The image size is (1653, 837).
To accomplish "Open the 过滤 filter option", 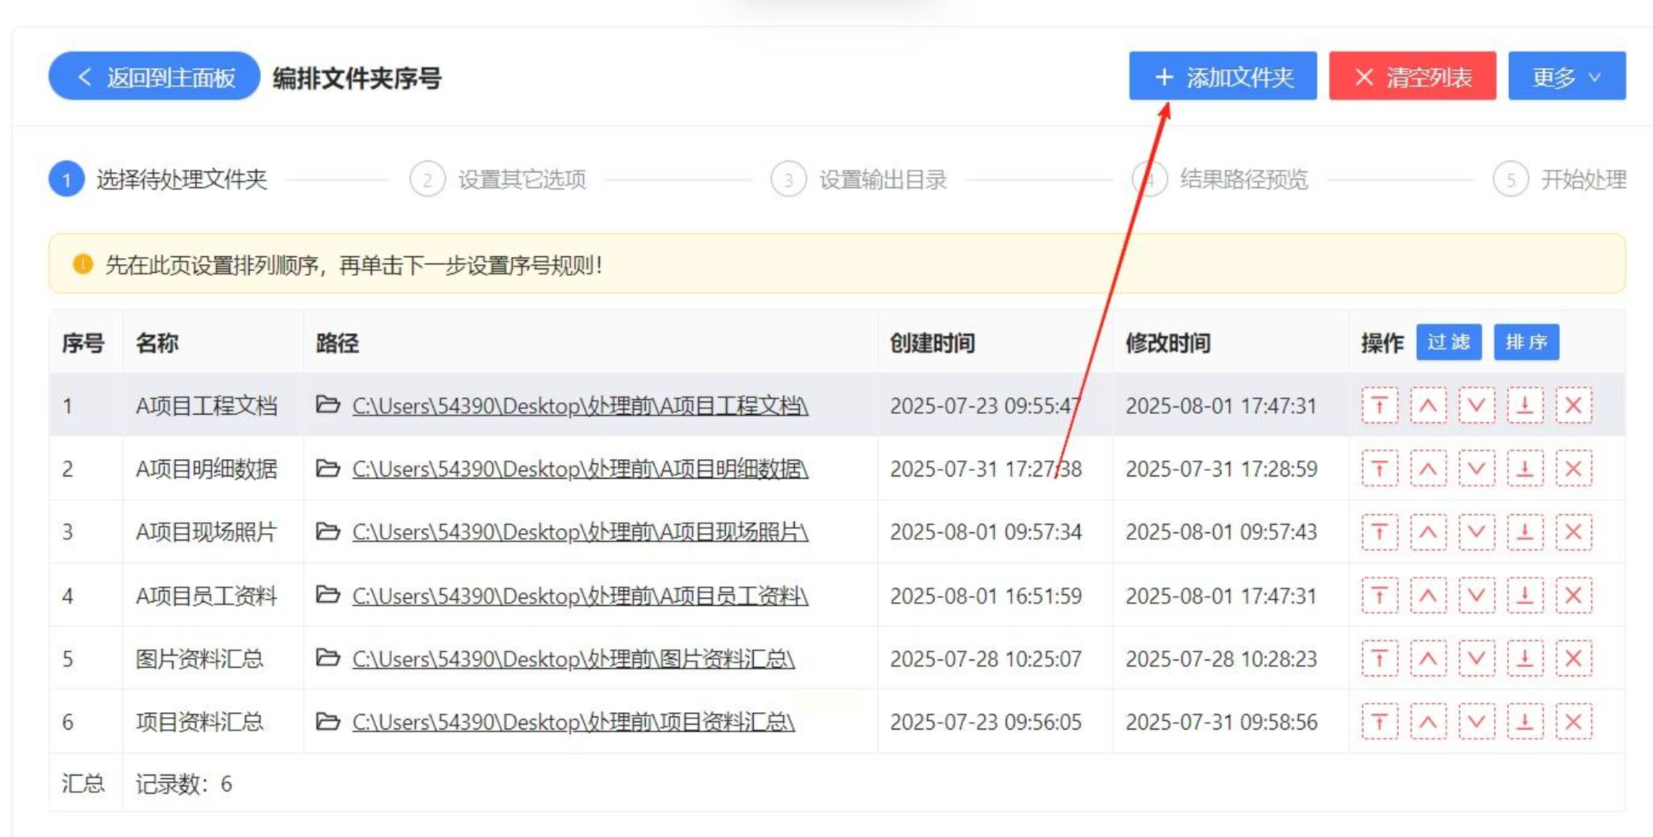I will [x=1448, y=342].
